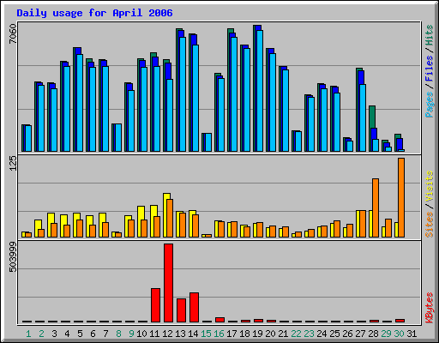Screen dimensions: 439x343
Task: Click the 'Daily usage for April 2006' title
Action: 94,13
